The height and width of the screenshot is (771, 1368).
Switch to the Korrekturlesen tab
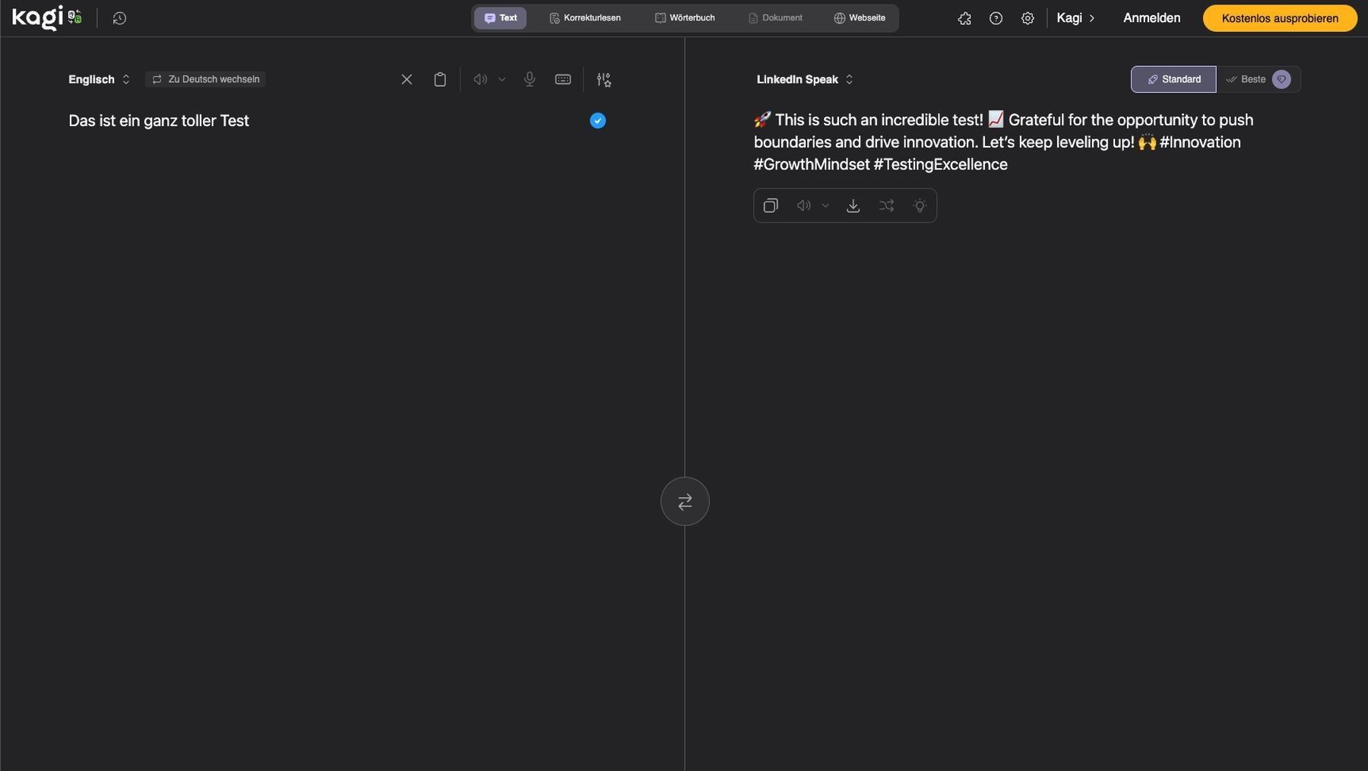point(584,18)
